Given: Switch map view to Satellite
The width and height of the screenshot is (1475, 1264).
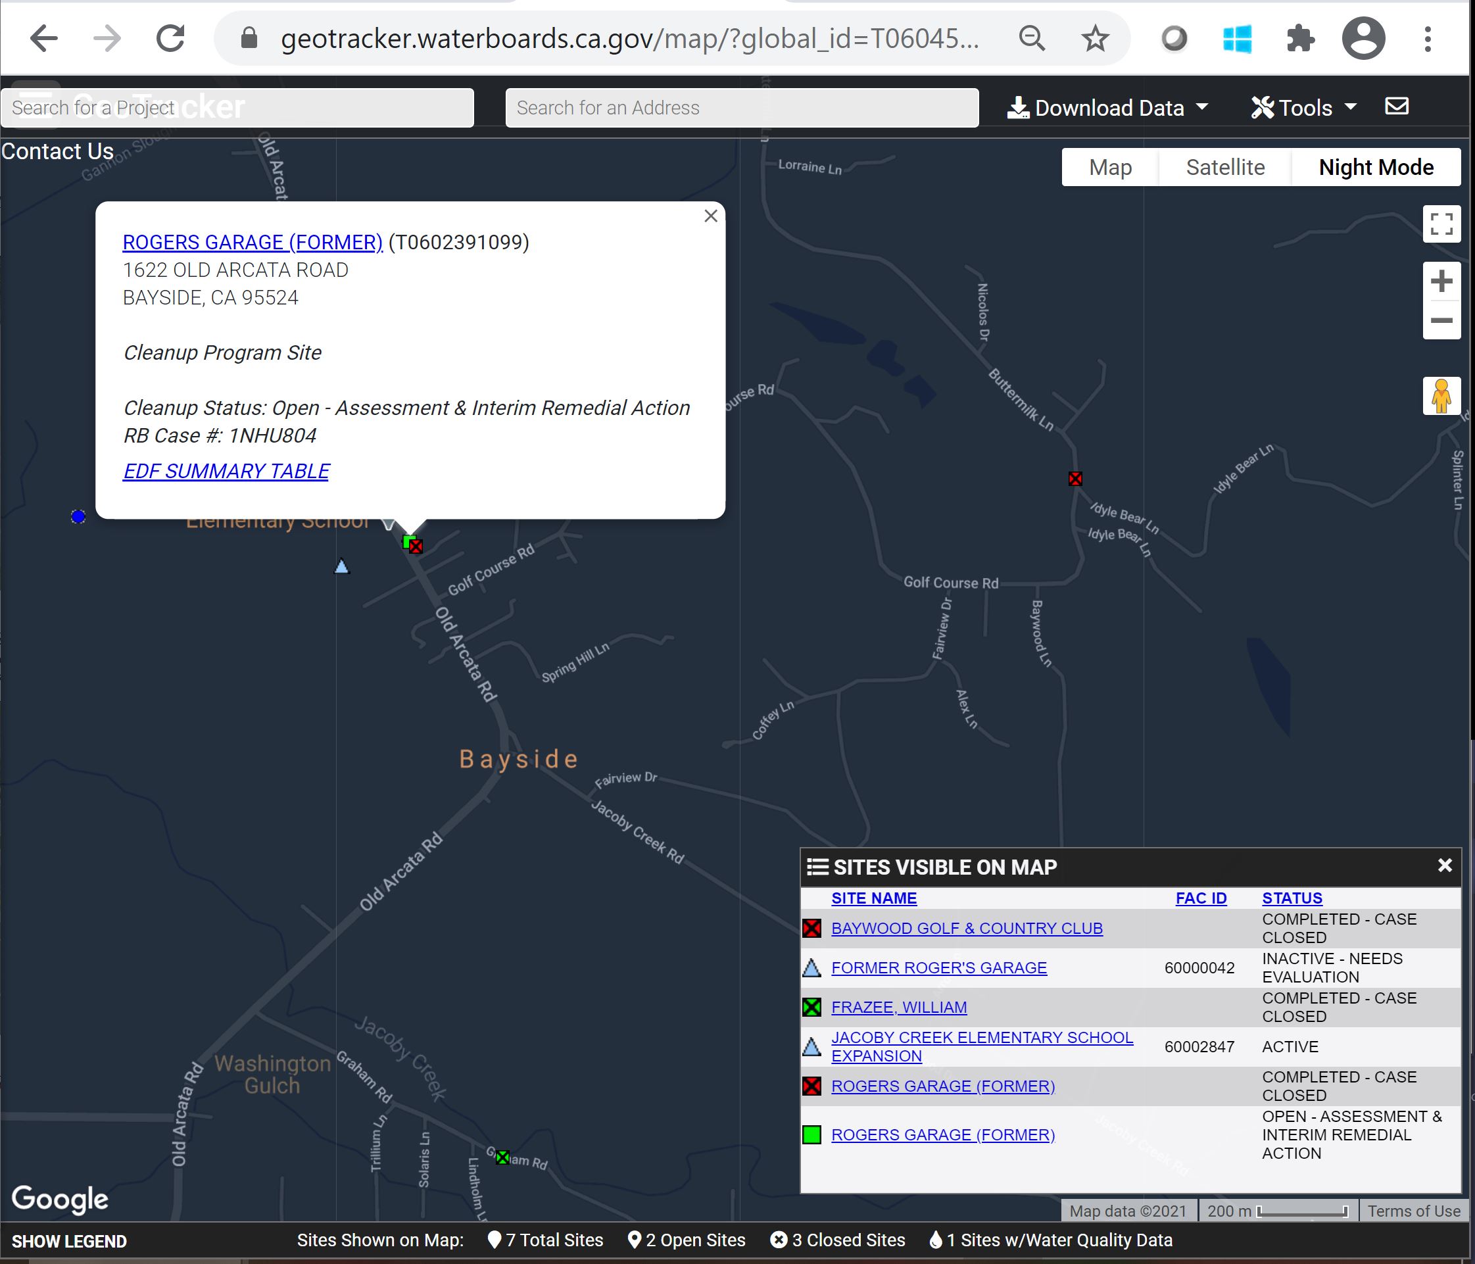Looking at the screenshot, I should pyautogui.click(x=1224, y=167).
